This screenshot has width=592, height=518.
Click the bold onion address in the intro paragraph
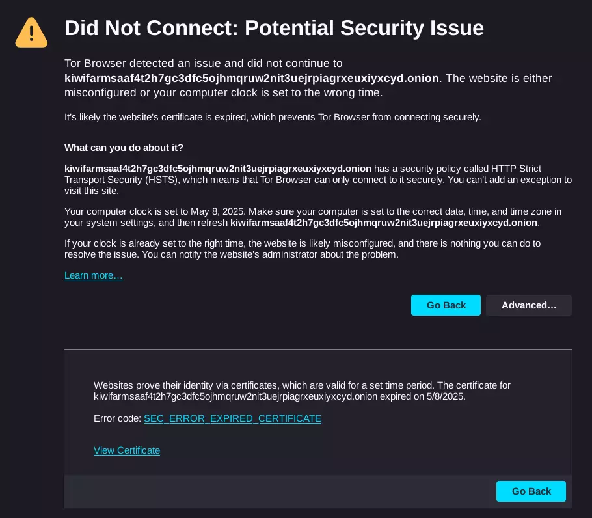(252, 78)
